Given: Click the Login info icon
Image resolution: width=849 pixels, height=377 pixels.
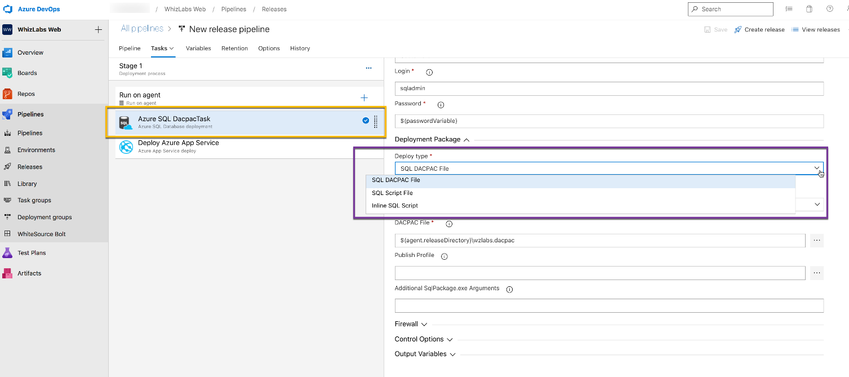Looking at the screenshot, I should coord(429,72).
